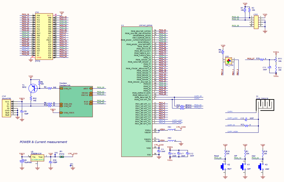The height and width of the screenshot is (182, 284).
Task: Select resistor R19 above the Reset button
Action: (225, 154)
